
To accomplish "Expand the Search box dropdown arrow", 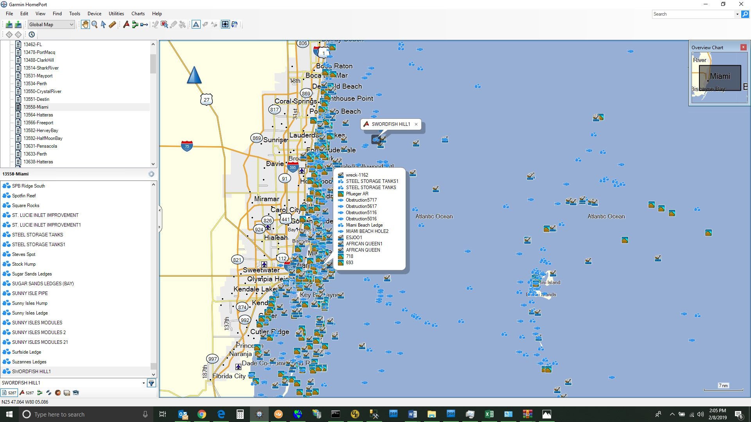I will (737, 14).
